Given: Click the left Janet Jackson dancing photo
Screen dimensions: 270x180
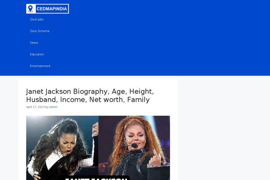Looking at the screenshot, I should click(x=63, y=148).
